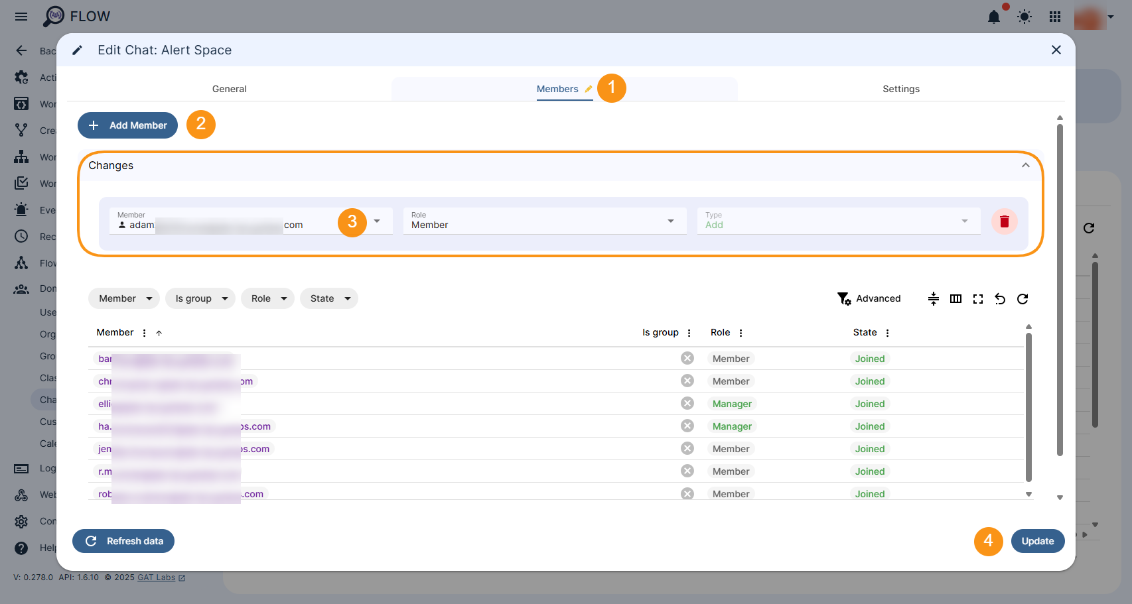Click the Update button
The width and height of the screenshot is (1132, 604).
[x=1037, y=541]
